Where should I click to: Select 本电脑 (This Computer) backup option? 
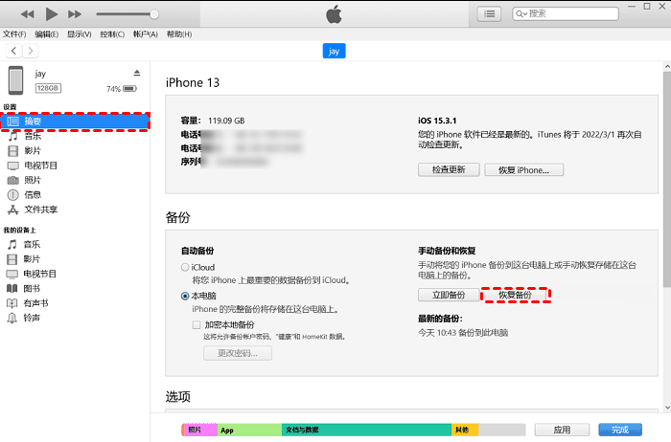pyautogui.click(x=185, y=297)
